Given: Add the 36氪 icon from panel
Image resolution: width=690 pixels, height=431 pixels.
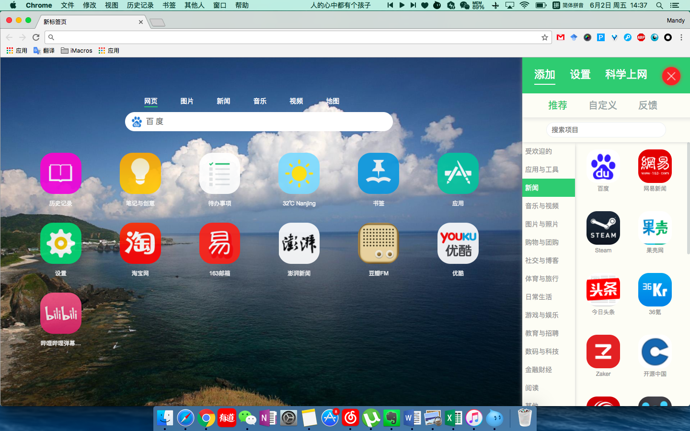Looking at the screenshot, I should 655,290.
